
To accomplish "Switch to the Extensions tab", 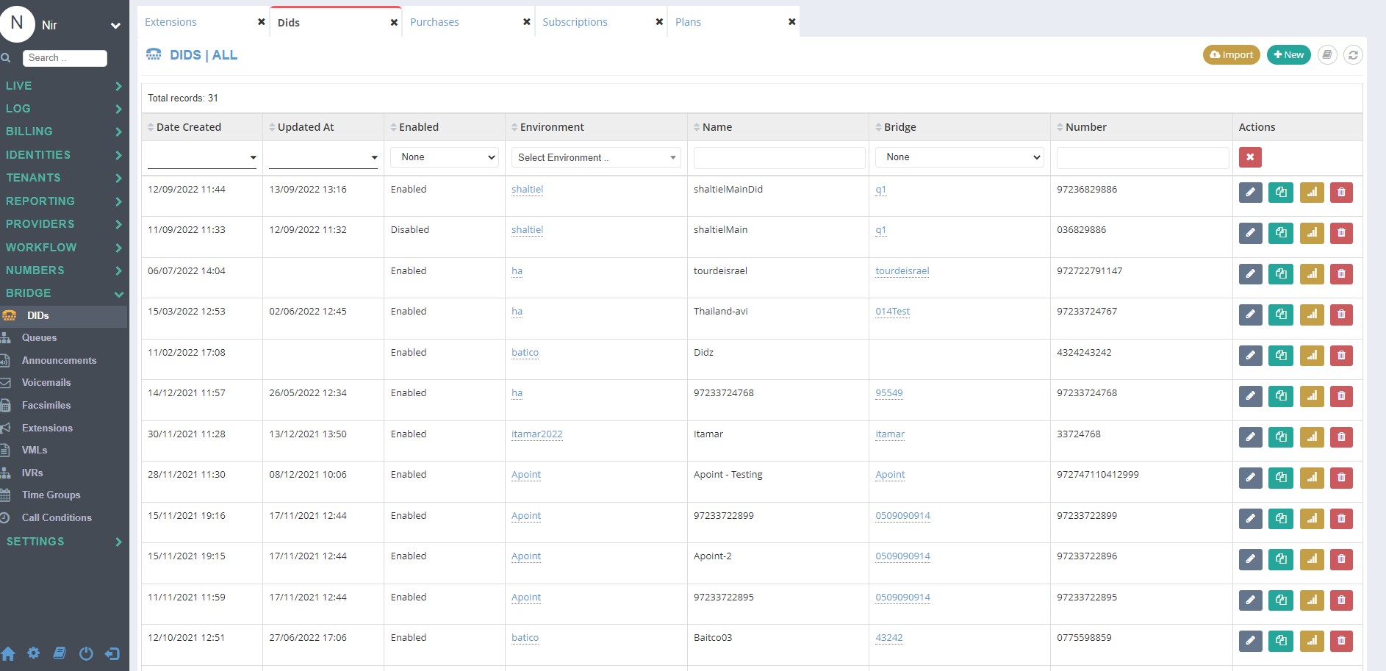I will tap(170, 22).
